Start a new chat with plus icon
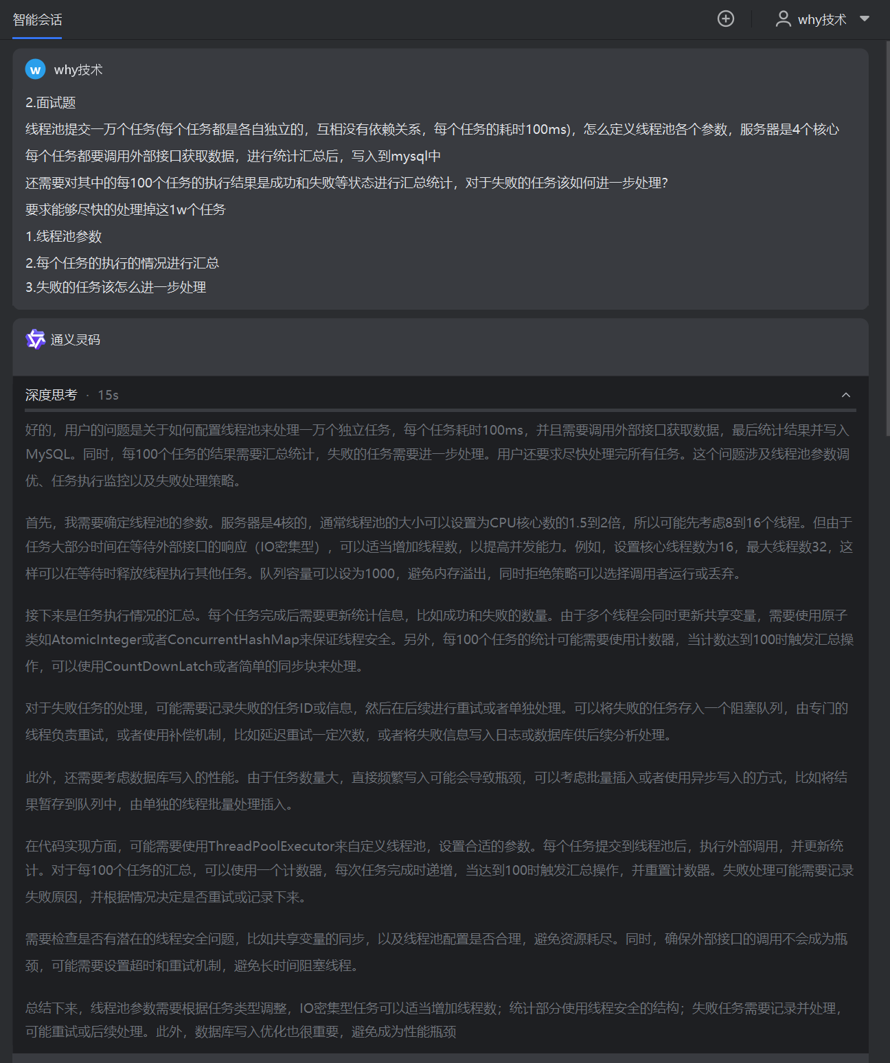Image resolution: width=890 pixels, height=1063 pixels. pyautogui.click(x=726, y=19)
